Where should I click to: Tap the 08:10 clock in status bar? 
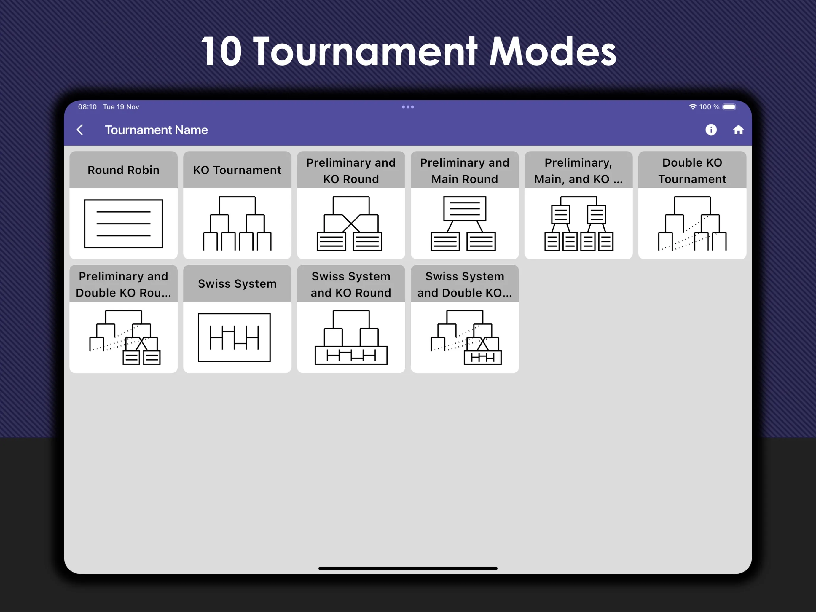[x=87, y=107]
